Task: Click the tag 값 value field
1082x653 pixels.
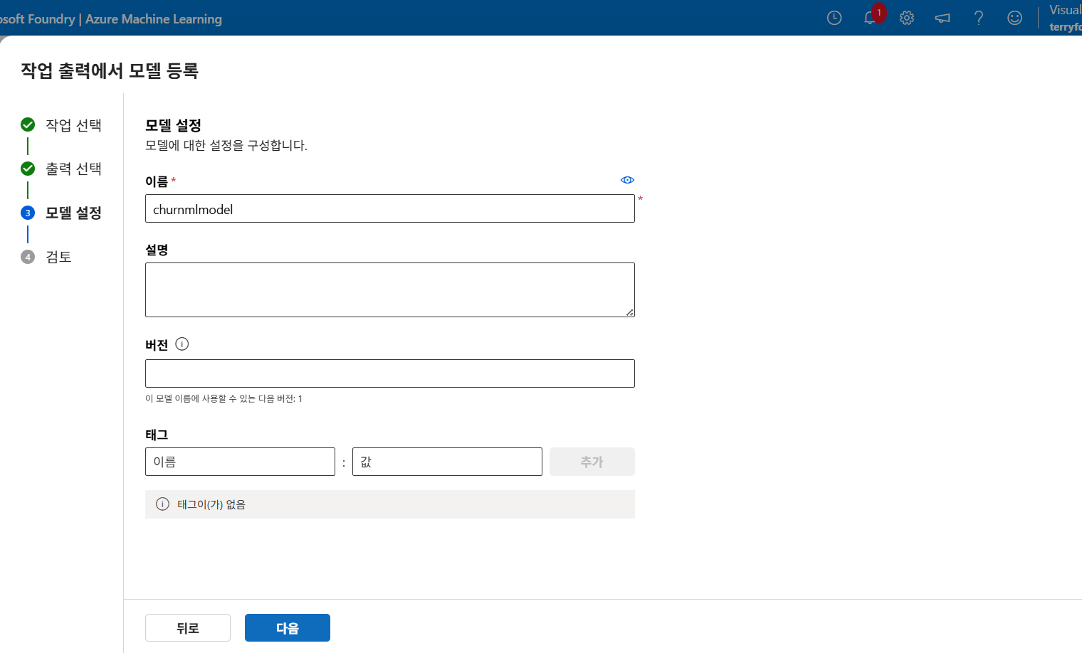Action: (446, 461)
